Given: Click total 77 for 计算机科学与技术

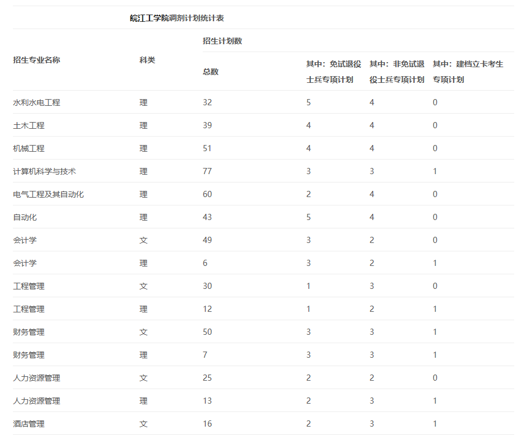Looking at the screenshot, I should [207, 171].
